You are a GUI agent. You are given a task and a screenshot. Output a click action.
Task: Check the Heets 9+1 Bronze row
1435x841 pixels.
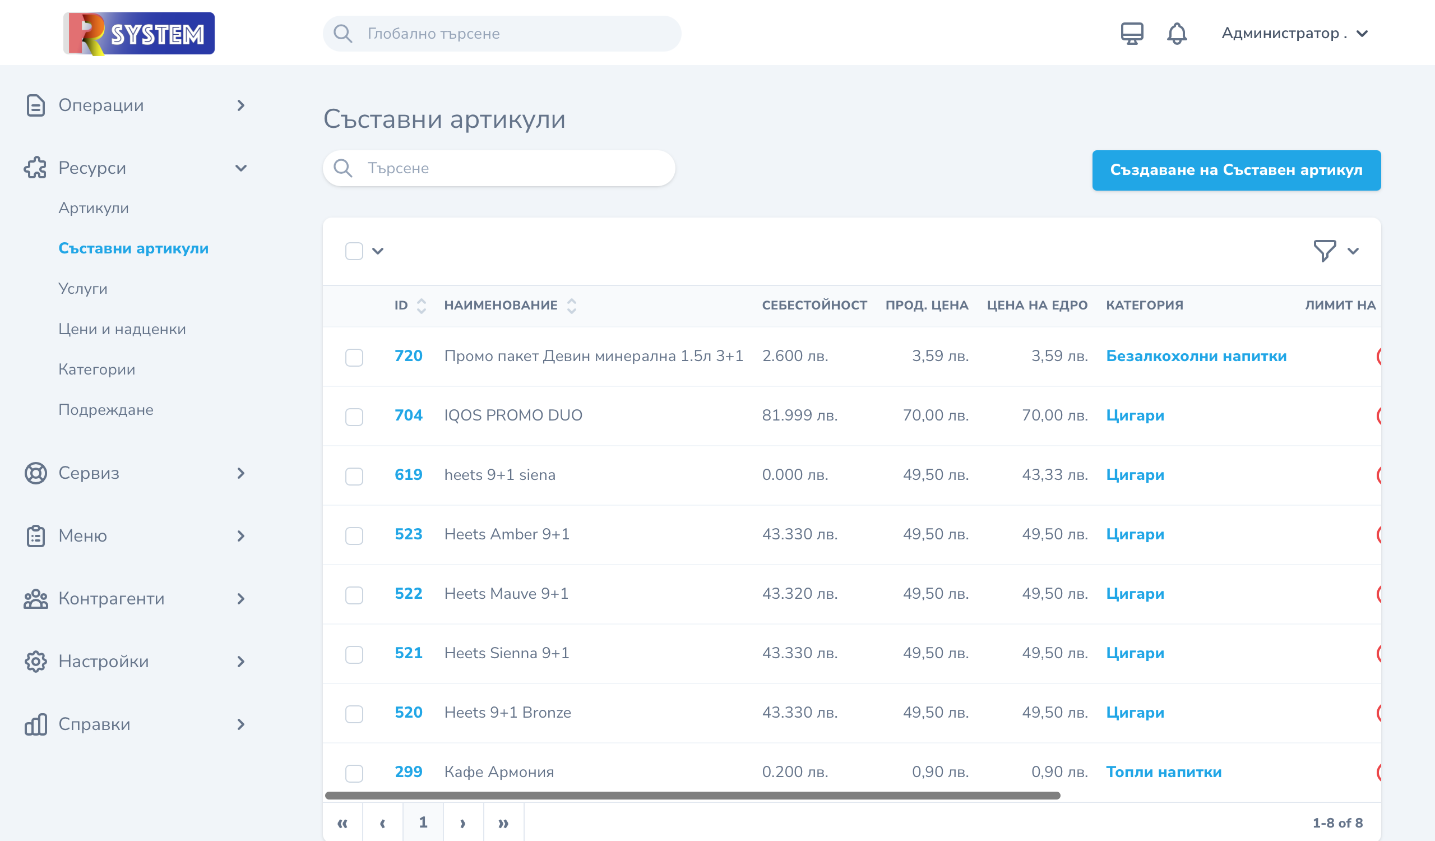pyautogui.click(x=354, y=714)
